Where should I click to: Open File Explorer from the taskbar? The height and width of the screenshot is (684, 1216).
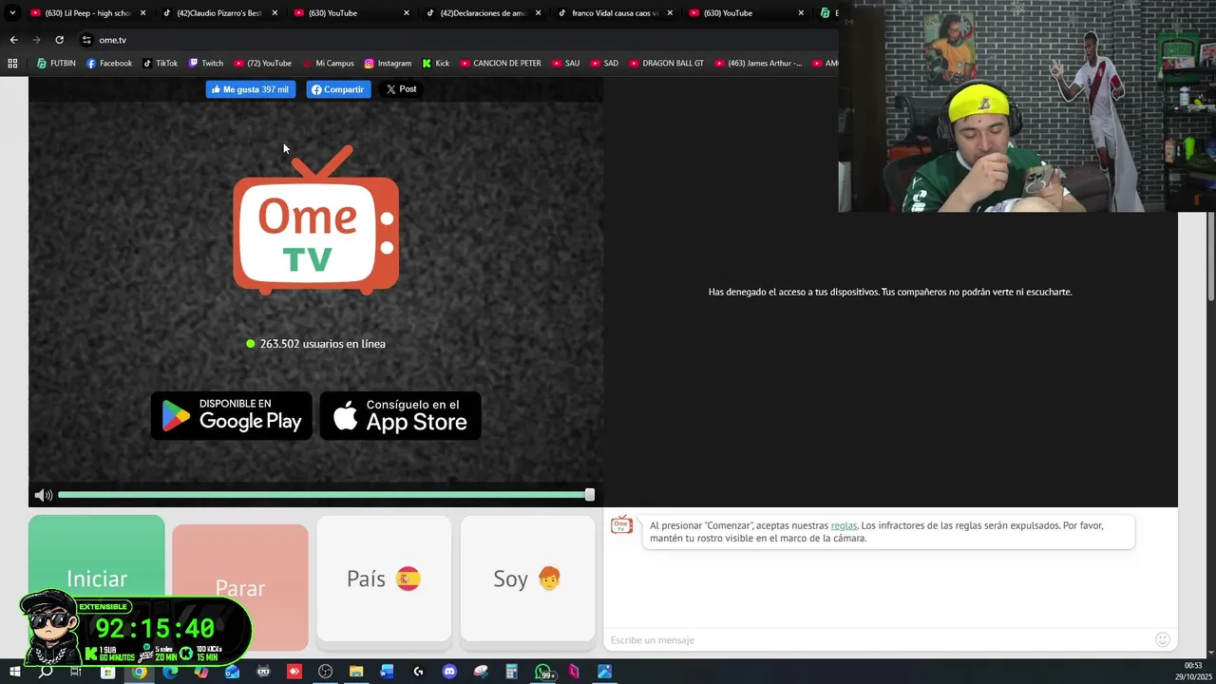(x=356, y=672)
